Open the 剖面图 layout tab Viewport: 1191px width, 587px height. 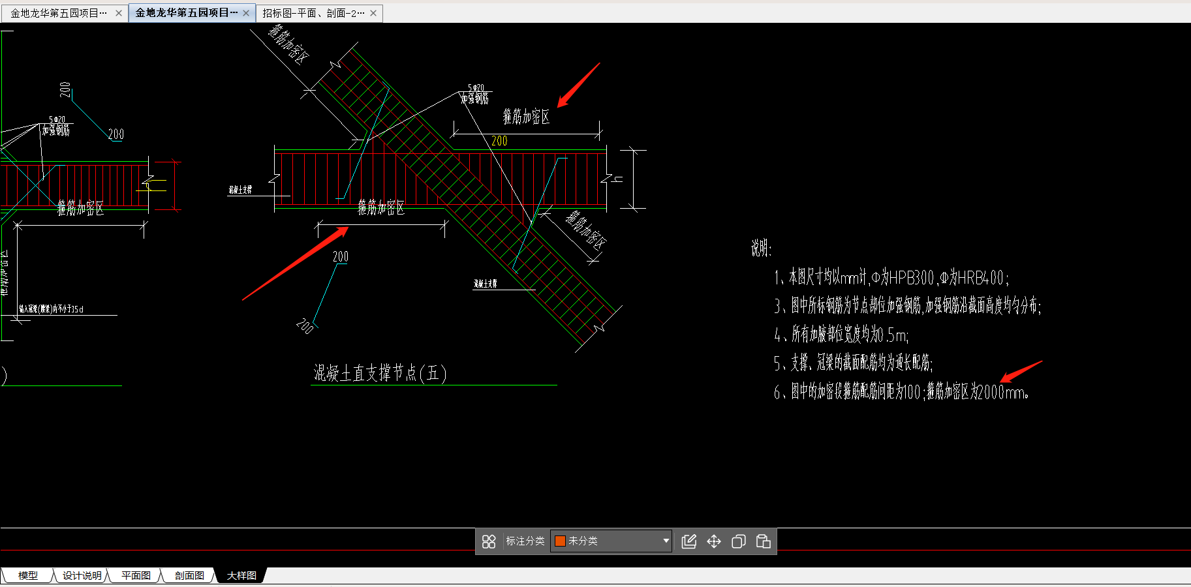pos(189,575)
